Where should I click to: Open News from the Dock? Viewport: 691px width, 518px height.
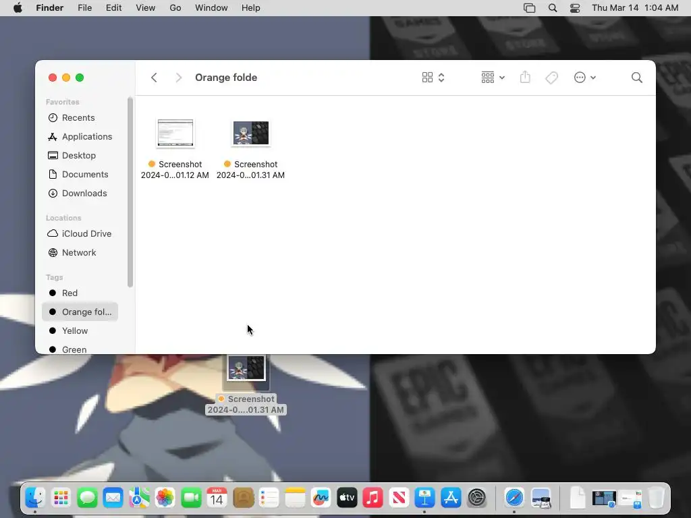pos(399,498)
